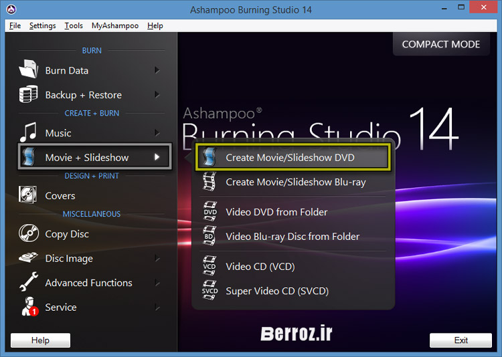Click the Burn Data folder icon

click(x=29, y=70)
